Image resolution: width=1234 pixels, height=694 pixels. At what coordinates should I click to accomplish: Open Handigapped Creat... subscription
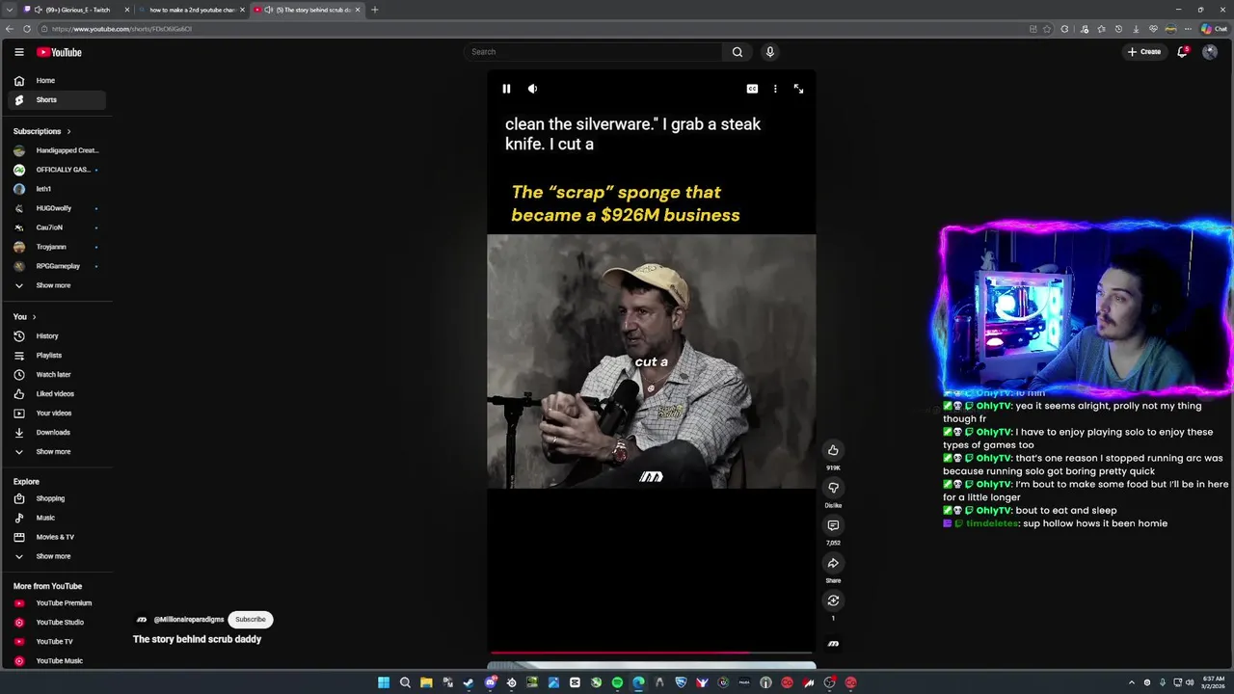pos(57,150)
